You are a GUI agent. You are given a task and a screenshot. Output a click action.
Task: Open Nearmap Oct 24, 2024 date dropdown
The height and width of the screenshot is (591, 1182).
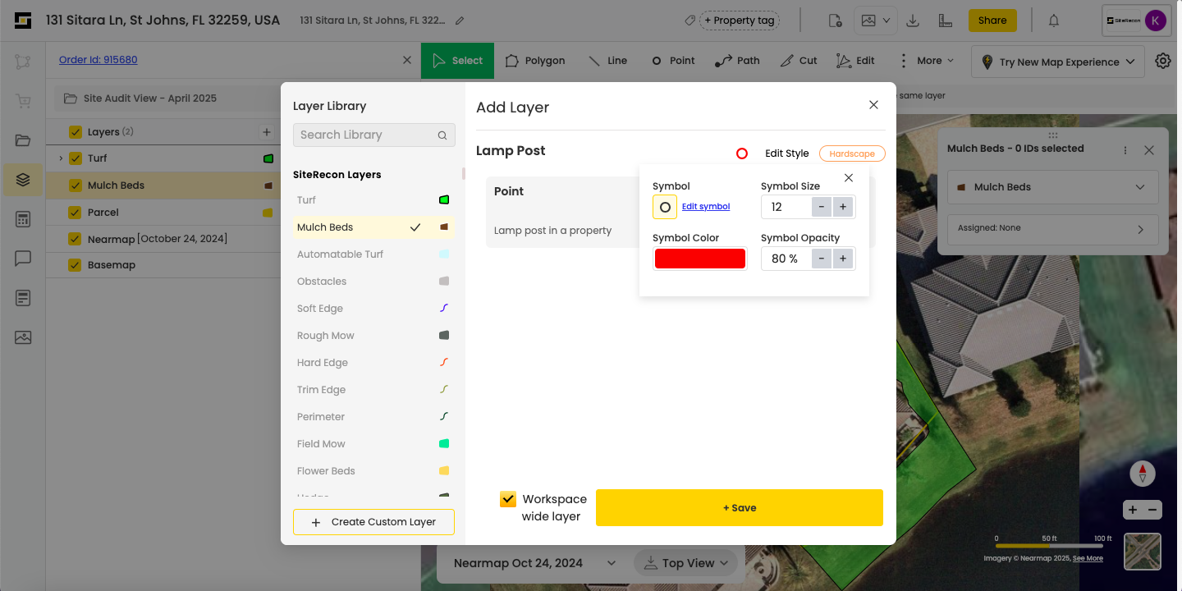(535, 563)
